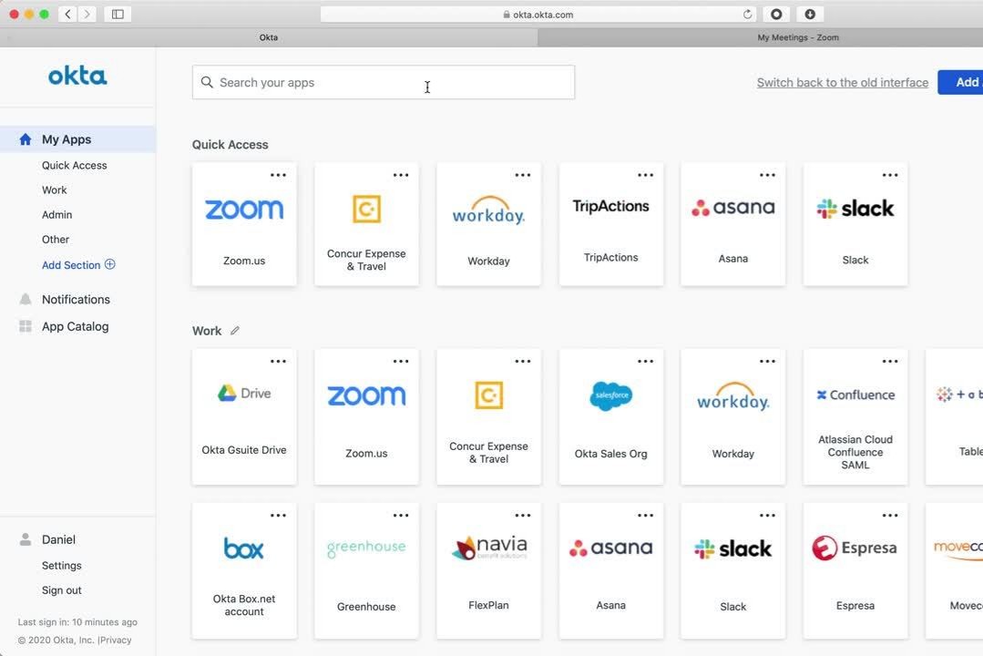Launch the Navia FlexPlan app
This screenshot has height=656, width=983.
(x=488, y=570)
